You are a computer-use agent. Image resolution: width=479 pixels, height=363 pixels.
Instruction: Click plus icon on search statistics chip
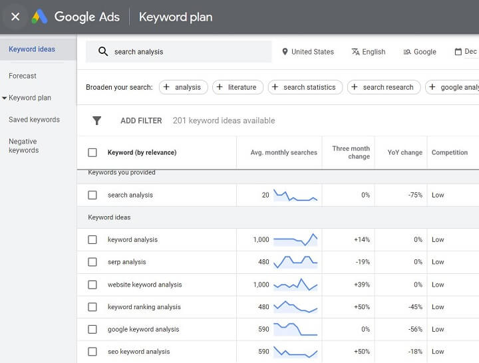[x=275, y=87]
